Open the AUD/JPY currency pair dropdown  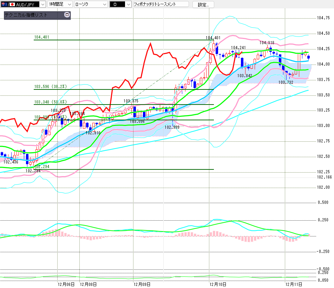click(42, 4)
